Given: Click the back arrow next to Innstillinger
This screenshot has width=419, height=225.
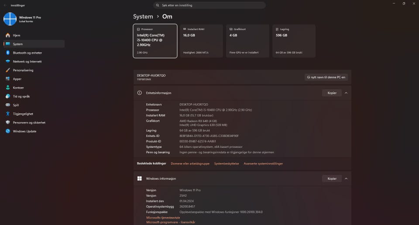Looking at the screenshot, I should click(x=5, y=5).
